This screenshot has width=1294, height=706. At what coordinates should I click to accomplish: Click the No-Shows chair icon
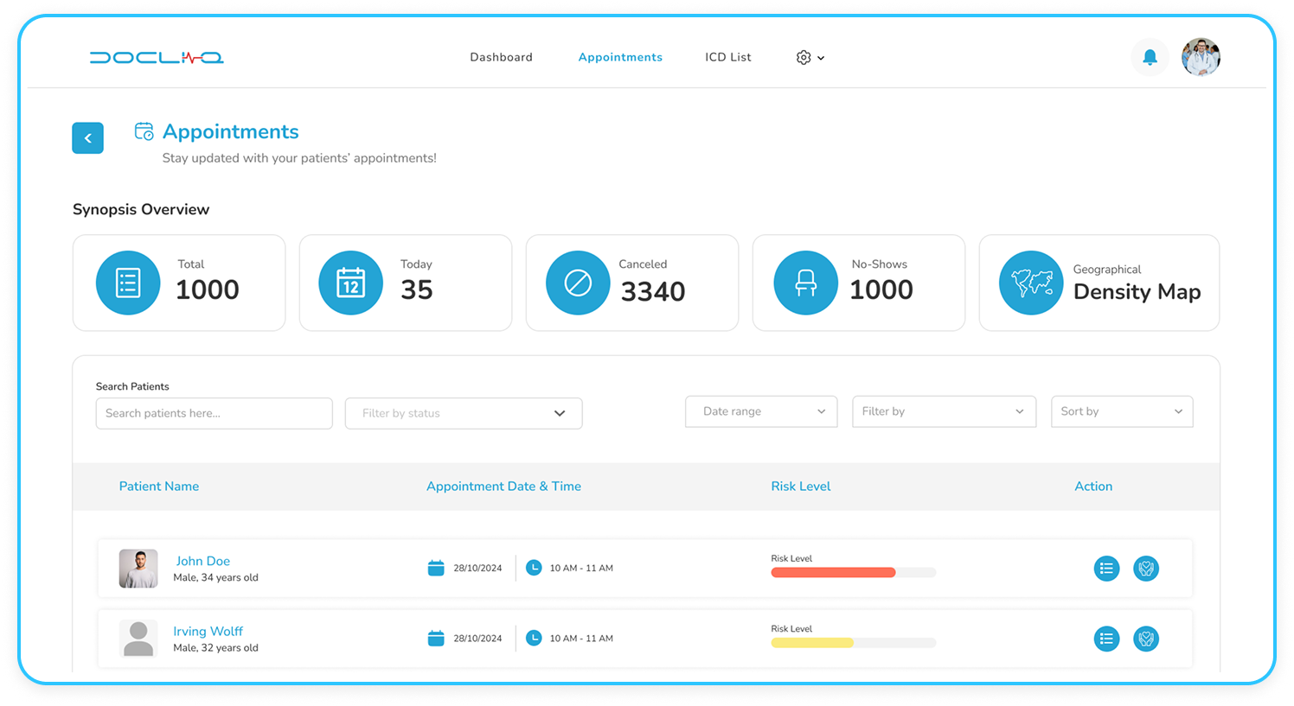(805, 282)
